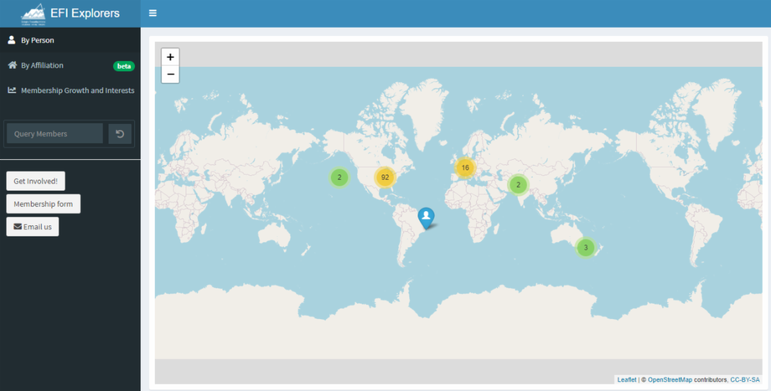
Task: Open the 92-member cluster over North America
Action: point(385,177)
